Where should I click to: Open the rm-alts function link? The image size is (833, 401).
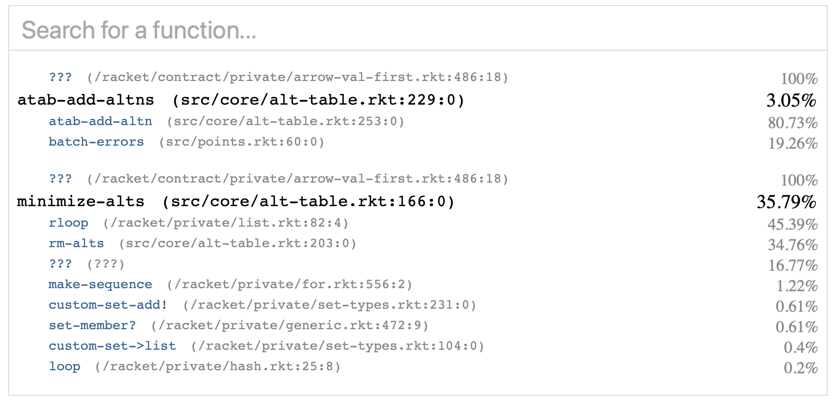tap(76, 244)
